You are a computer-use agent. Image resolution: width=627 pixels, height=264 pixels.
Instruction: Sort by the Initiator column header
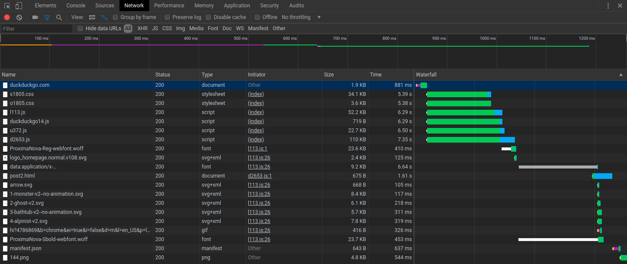coord(284,75)
